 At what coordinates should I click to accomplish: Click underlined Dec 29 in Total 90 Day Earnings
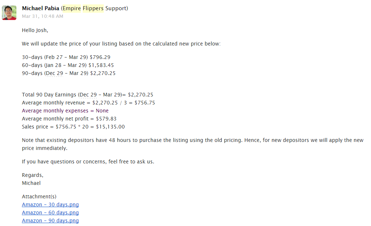pos(88,95)
